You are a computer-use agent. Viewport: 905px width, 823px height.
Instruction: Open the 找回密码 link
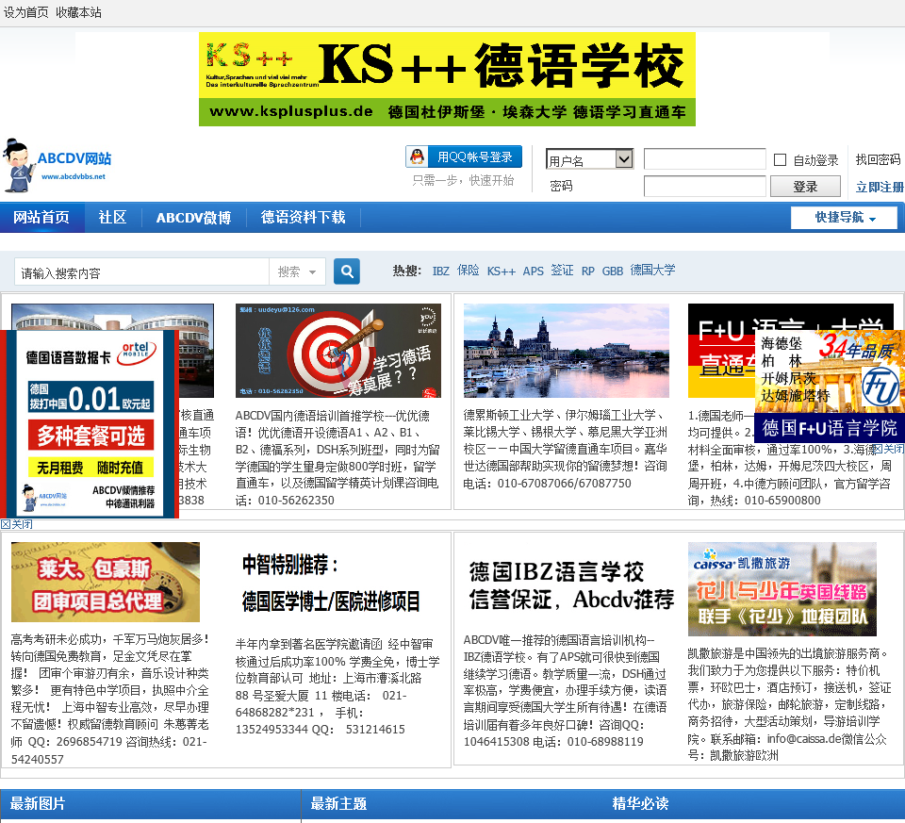878,159
